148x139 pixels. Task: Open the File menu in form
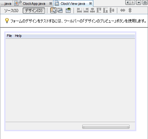coord(9,36)
